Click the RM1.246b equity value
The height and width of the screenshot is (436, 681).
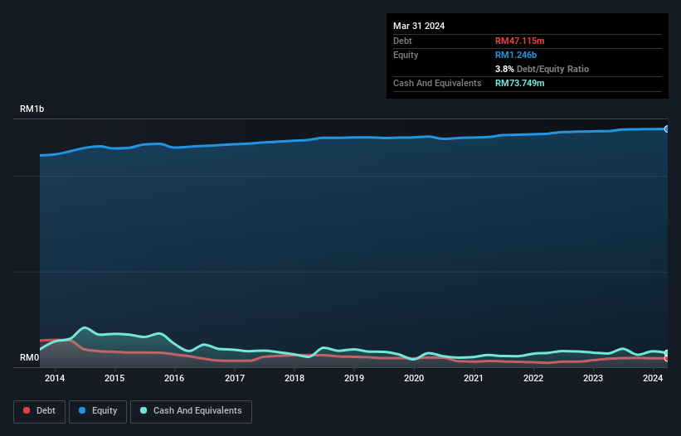[518, 55]
